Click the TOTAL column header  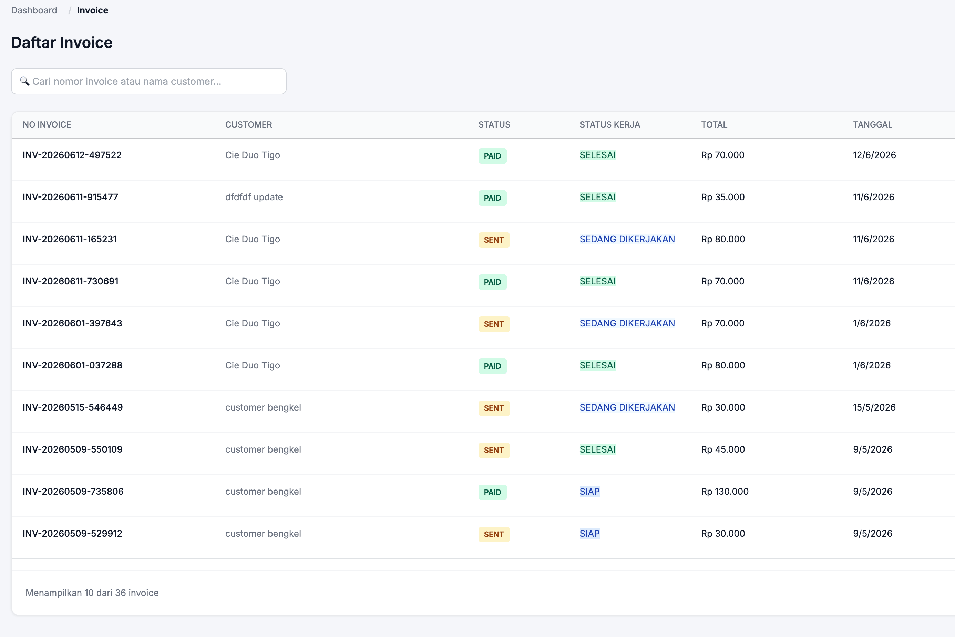pyautogui.click(x=714, y=125)
